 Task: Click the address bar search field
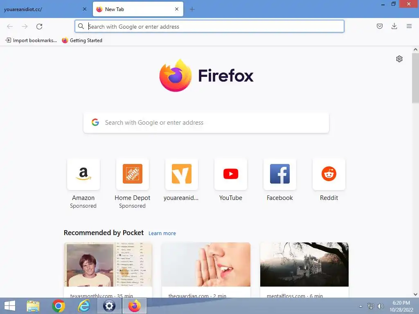209,27
